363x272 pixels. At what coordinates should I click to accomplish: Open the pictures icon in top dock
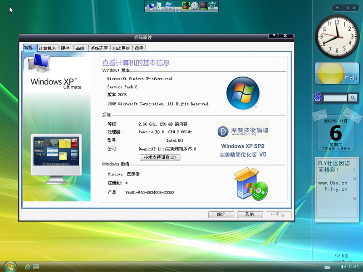pyautogui.click(x=168, y=6)
